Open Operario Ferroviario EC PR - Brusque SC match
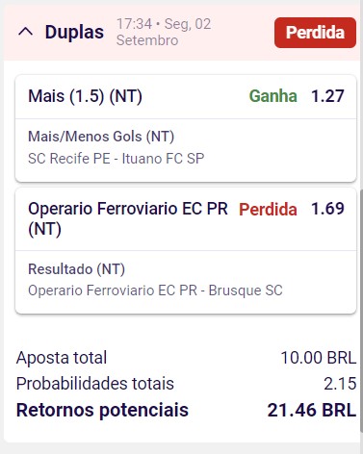The image size is (363, 454). click(155, 290)
